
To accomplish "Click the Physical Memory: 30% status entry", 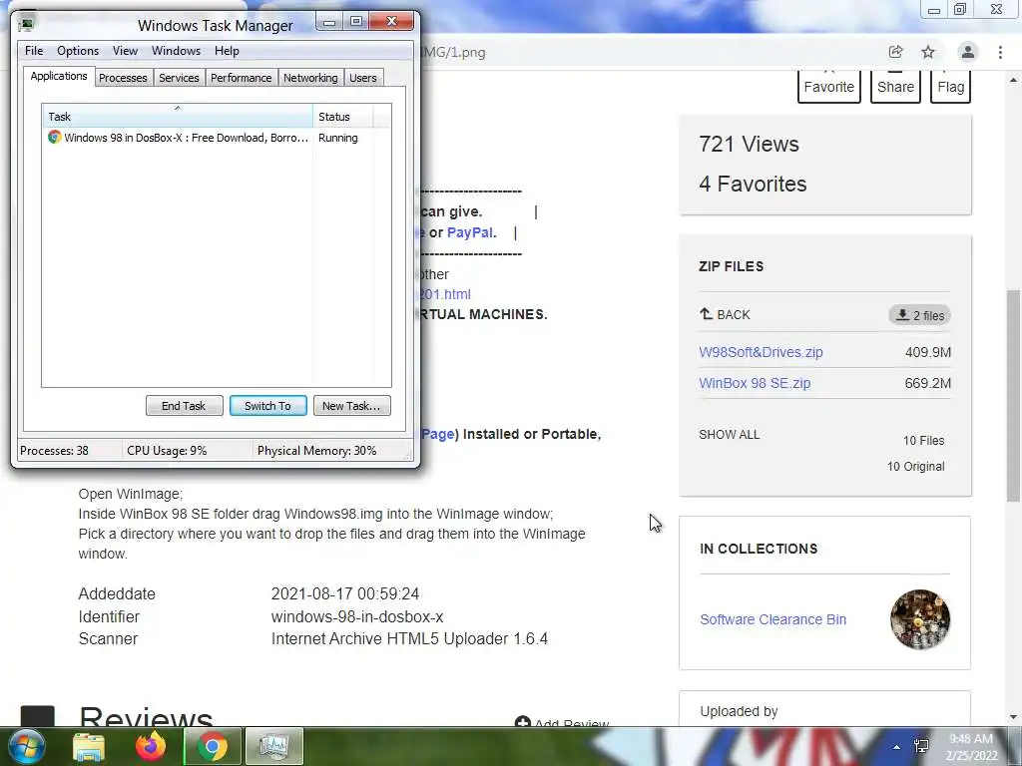I will [x=316, y=451].
